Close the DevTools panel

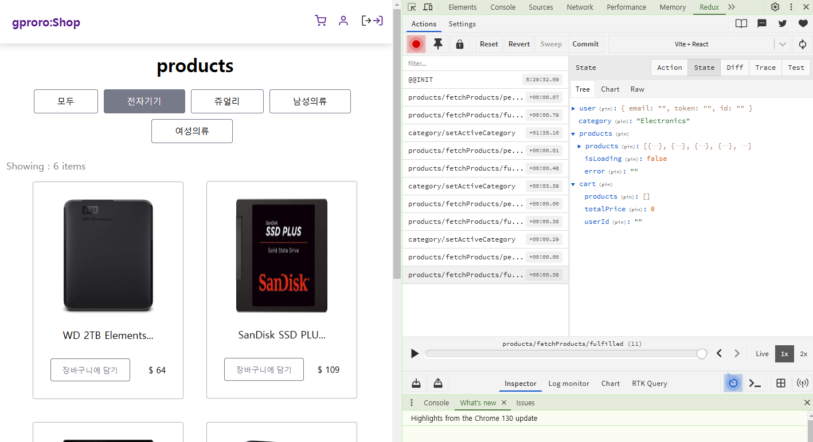pos(806,7)
